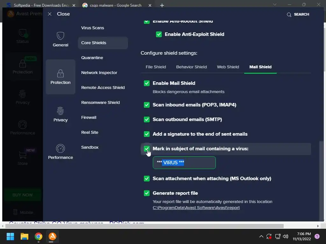The width and height of the screenshot is (326, 244).
Task: Toggle Generate report file checkbox
Action: (147, 193)
